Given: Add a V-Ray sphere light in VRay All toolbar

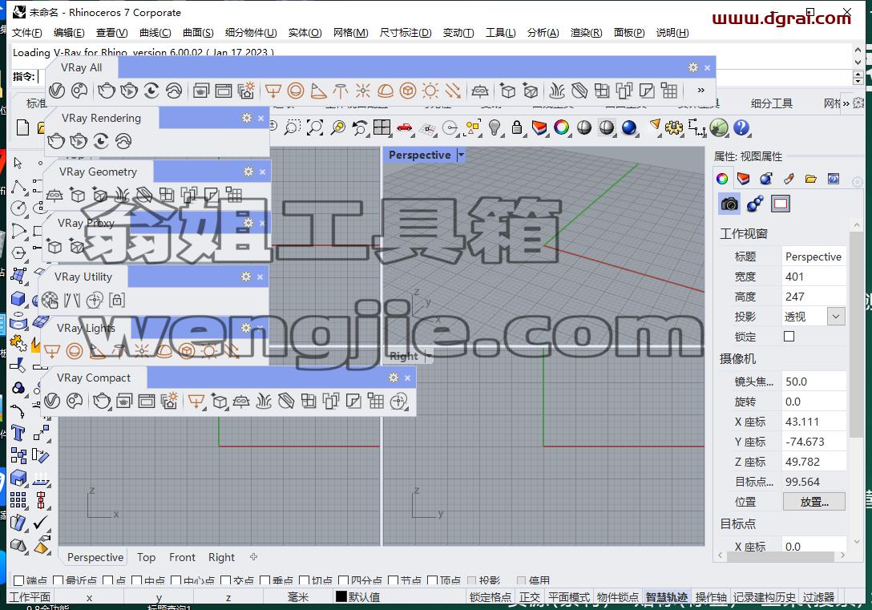Looking at the screenshot, I should pyautogui.click(x=296, y=90).
